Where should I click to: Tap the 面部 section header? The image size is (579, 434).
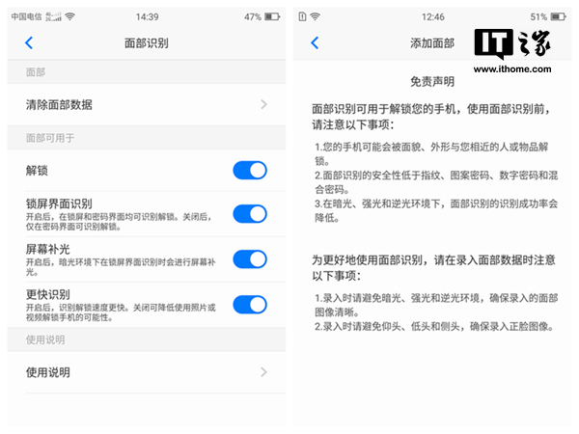pos(36,72)
